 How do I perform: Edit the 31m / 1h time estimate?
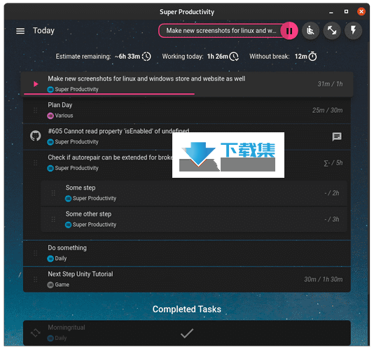[x=330, y=84]
